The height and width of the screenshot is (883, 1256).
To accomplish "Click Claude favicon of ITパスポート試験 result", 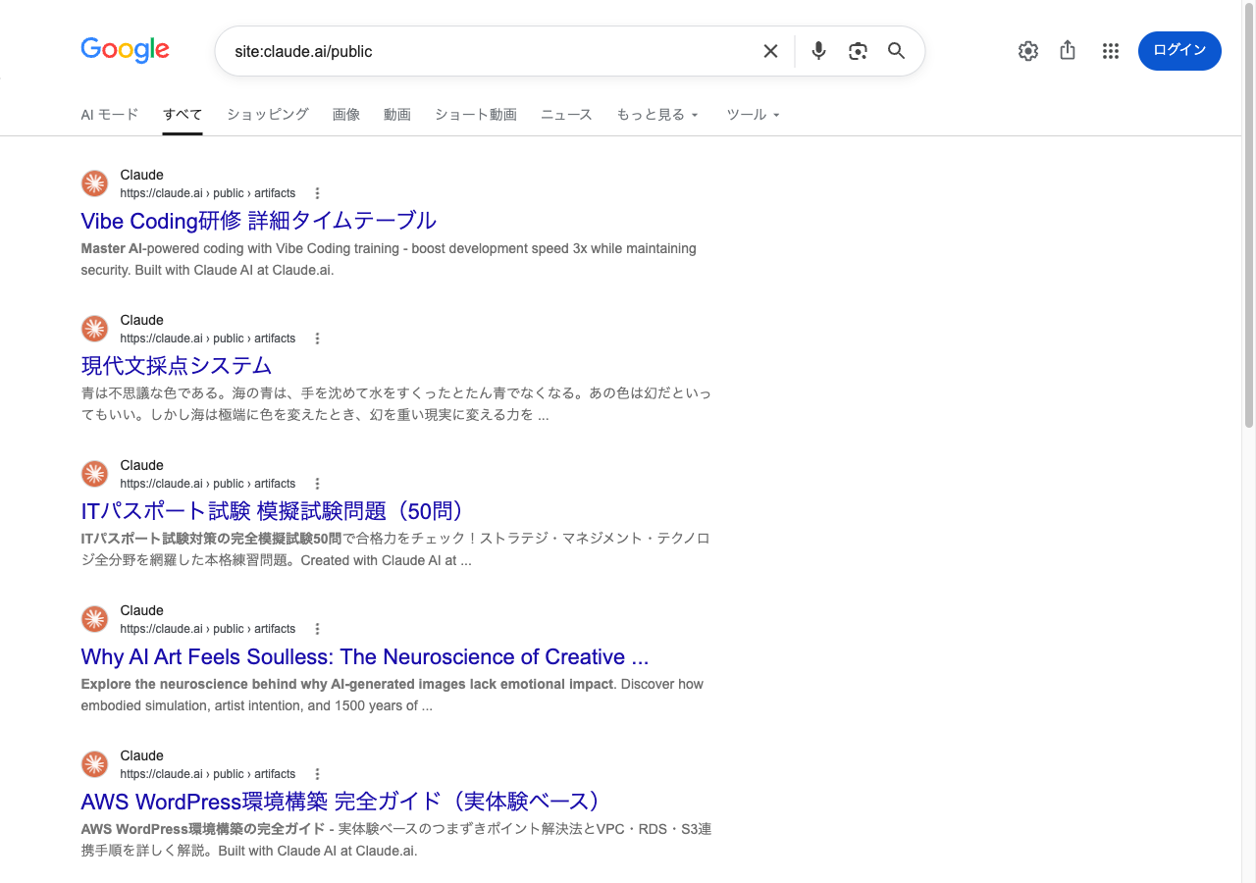I will click(94, 474).
